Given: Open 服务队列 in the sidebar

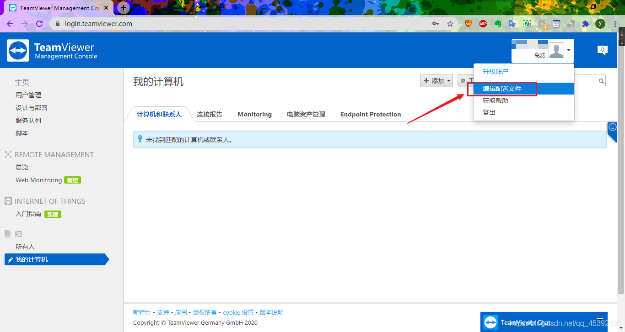Looking at the screenshot, I should (x=28, y=121).
